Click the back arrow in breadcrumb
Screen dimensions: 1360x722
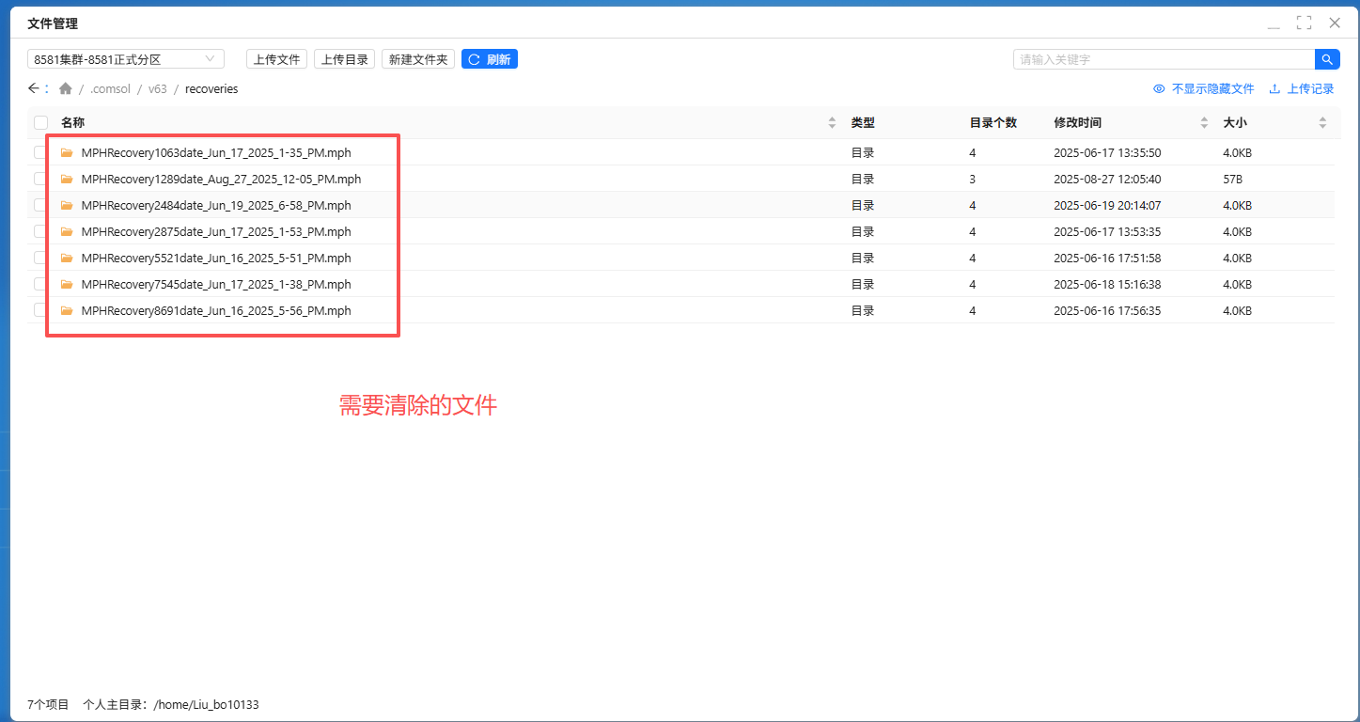34,88
